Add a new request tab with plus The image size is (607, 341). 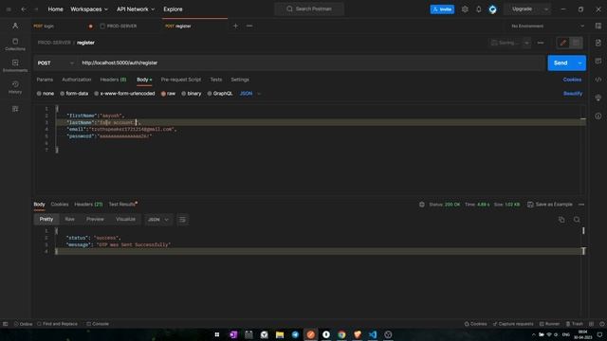pos(235,26)
